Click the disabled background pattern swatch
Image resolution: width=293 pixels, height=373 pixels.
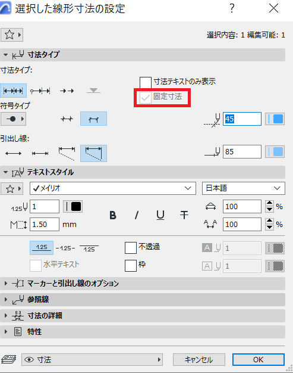(275, 248)
